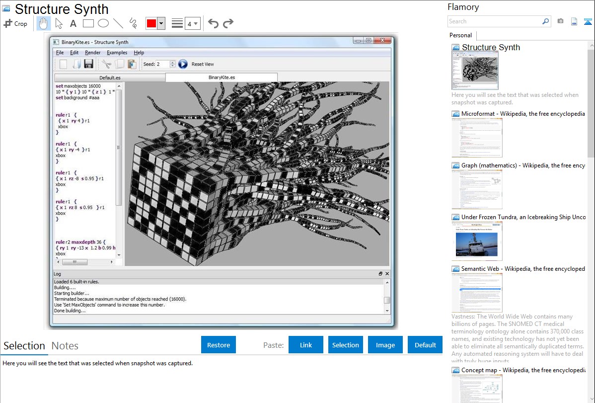This screenshot has width=595, height=403.
Task: Switch to the Personal tab
Action: point(460,35)
